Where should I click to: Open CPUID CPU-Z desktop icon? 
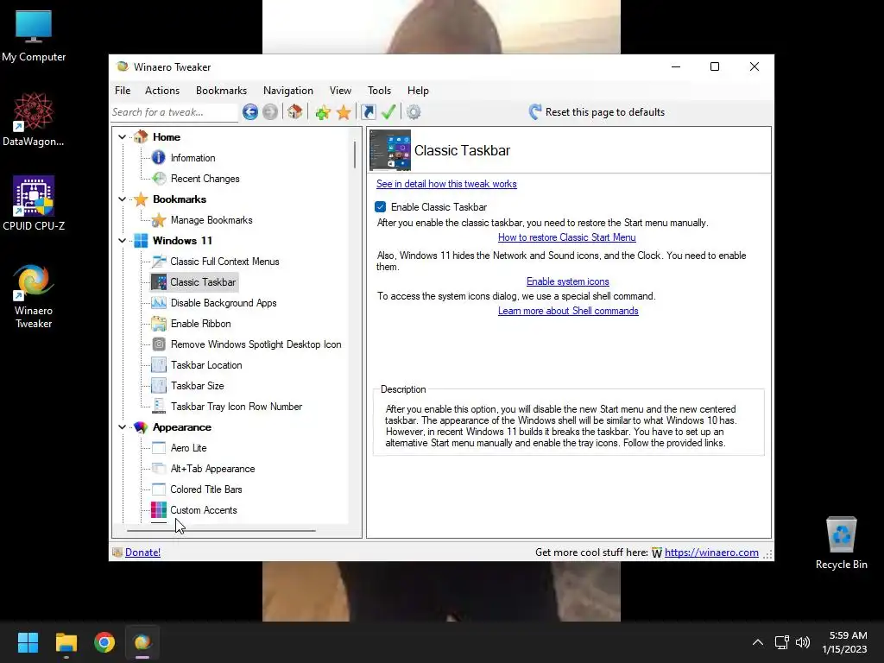[34, 204]
